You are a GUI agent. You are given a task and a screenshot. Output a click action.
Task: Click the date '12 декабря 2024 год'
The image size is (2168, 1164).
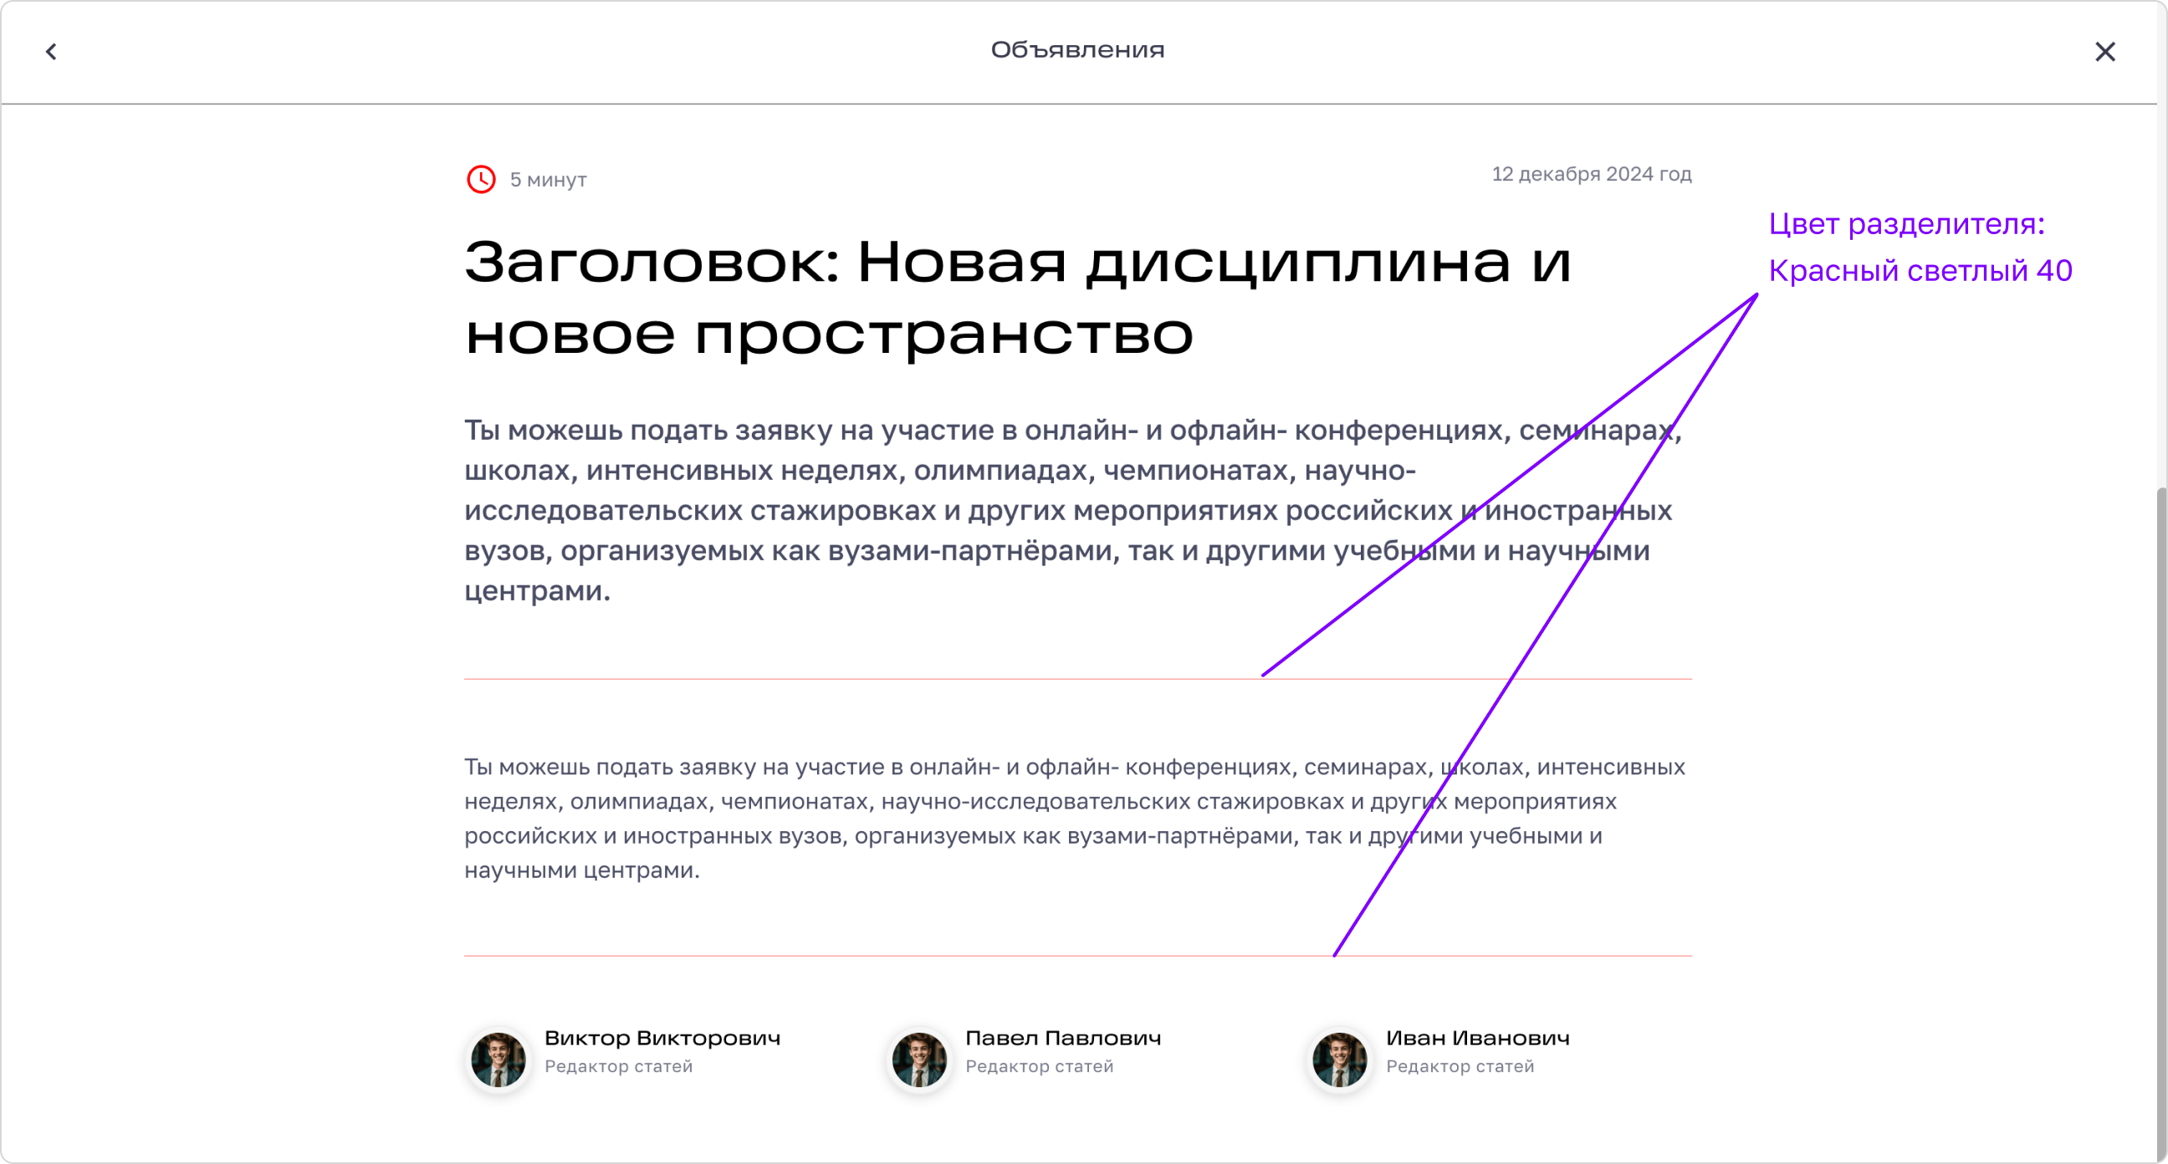pos(1592,174)
